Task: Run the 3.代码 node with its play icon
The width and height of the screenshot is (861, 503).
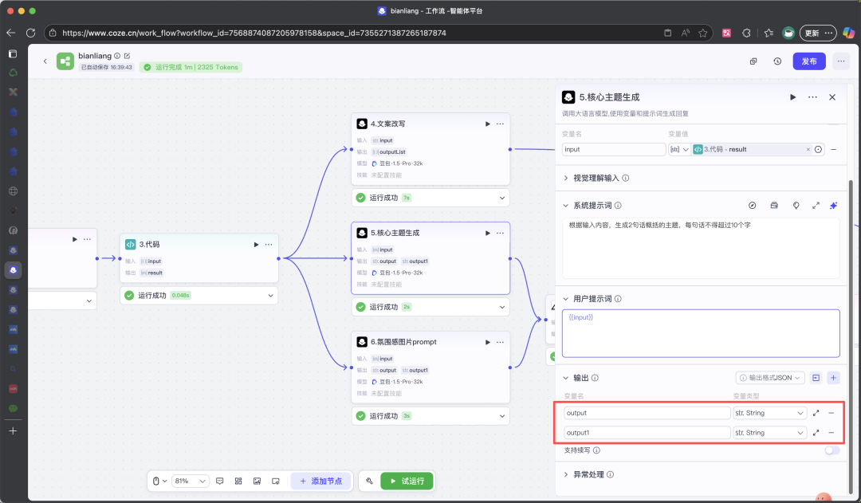Action: pyautogui.click(x=256, y=245)
